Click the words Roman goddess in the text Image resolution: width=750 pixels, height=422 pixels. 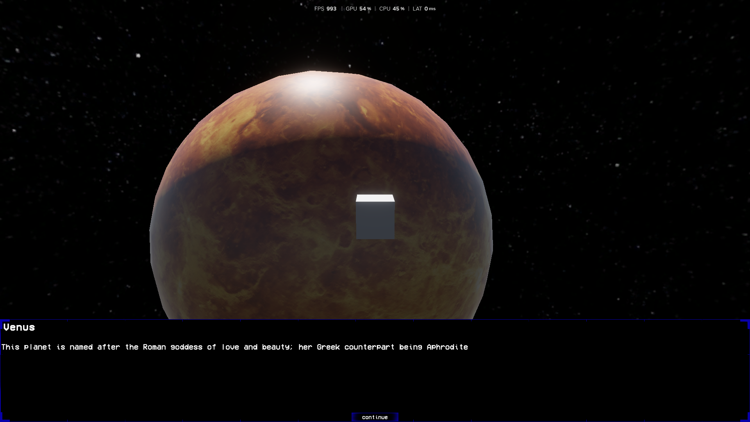pos(173,347)
